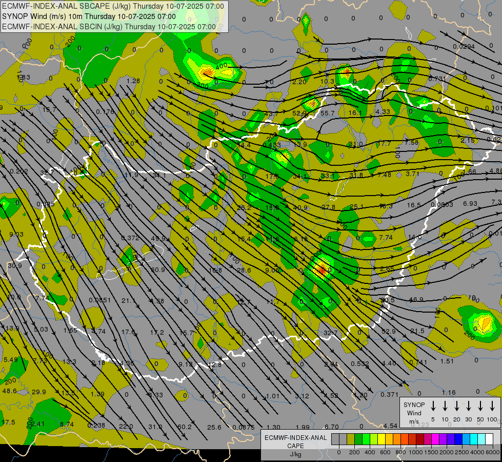Image resolution: width=502 pixels, height=462 pixels.
Task: Click the 6000 tick label on legend
Action: coord(492,452)
